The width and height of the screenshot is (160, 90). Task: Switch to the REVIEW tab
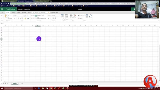[24, 12]
